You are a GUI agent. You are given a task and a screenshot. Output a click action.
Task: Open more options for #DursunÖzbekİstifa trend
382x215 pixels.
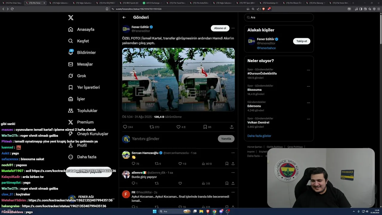point(308,70)
